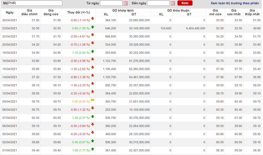Viewport: 263px width, 155px height.
Task: Select the date cell 26/04/2021
Action: [9, 20]
